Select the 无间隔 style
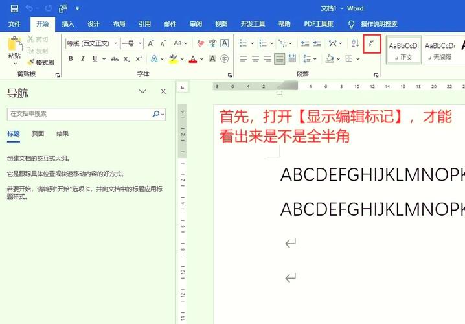Image resolution: width=465 pixels, height=324 pixels. pos(440,50)
